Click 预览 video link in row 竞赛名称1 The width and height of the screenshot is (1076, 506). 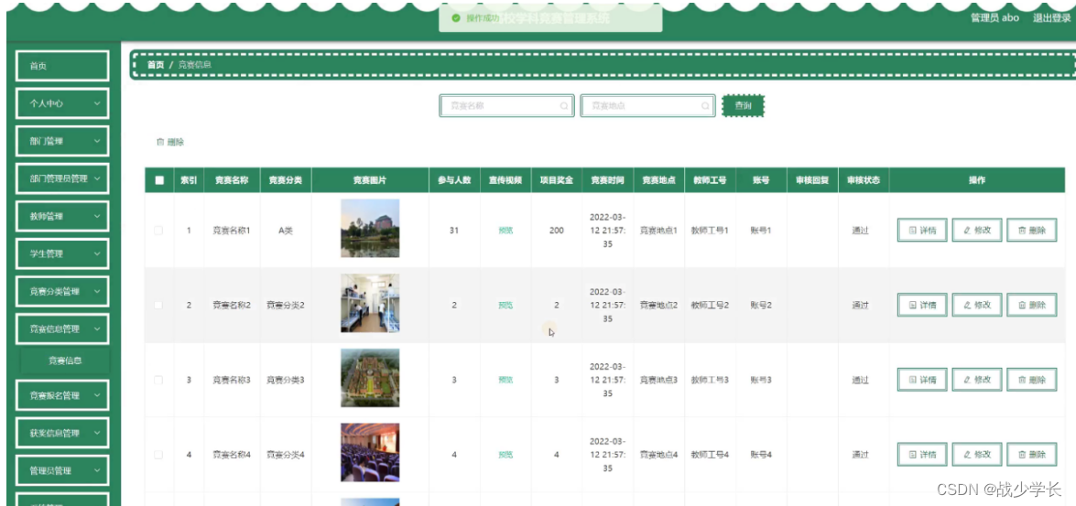coord(505,231)
